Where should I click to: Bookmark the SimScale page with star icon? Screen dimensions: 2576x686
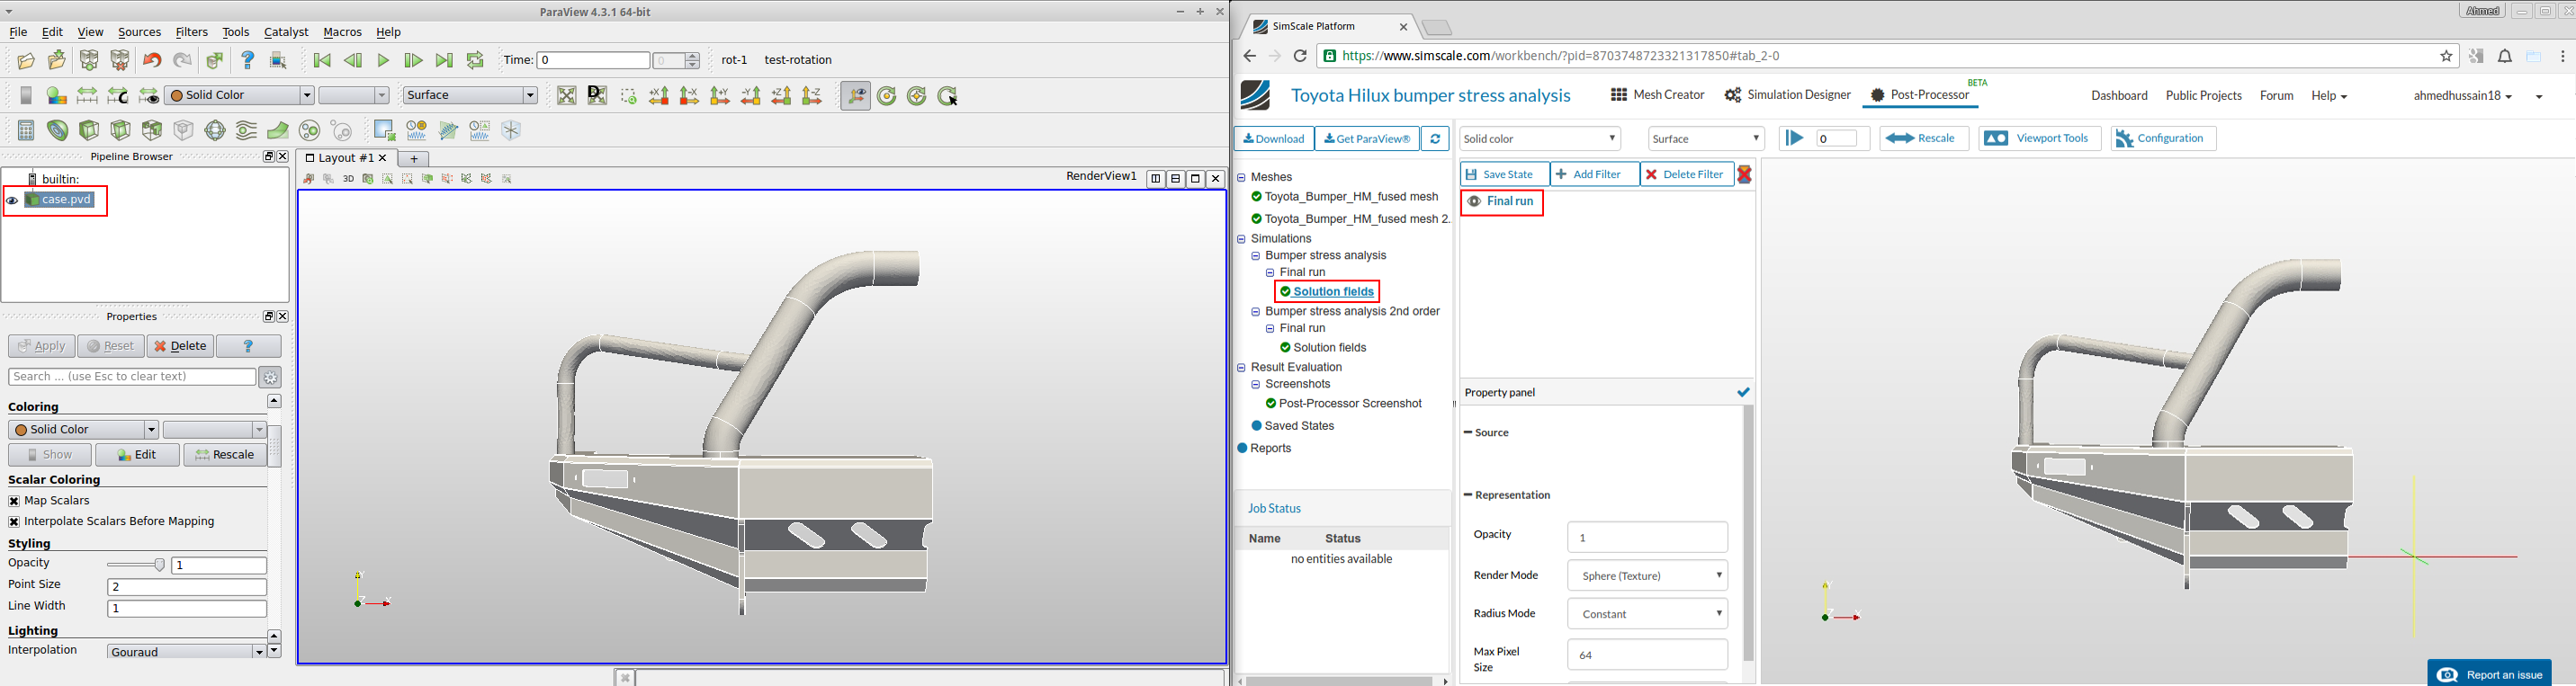point(2447,57)
